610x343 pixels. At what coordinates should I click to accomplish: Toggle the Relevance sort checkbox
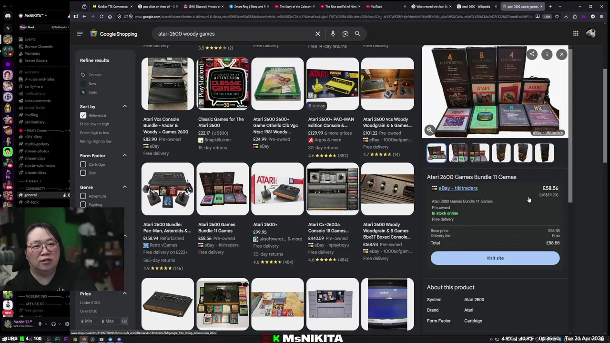click(x=83, y=115)
